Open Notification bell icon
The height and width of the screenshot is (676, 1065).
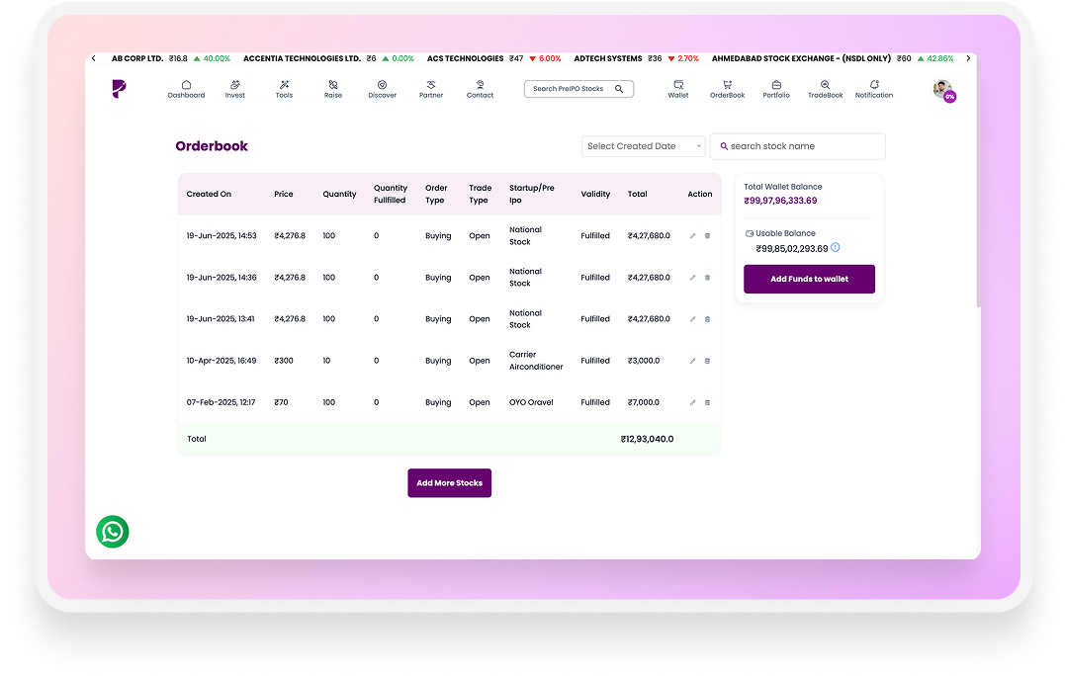tap(874, 85)
